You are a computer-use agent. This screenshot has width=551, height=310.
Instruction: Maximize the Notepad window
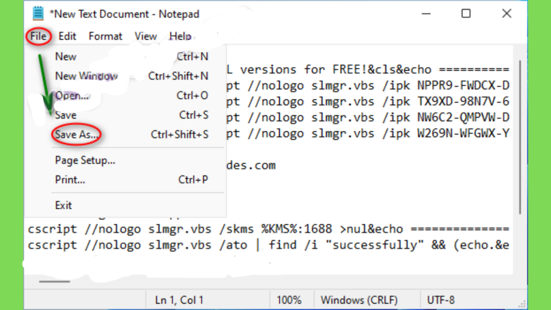tap(466, 13)
